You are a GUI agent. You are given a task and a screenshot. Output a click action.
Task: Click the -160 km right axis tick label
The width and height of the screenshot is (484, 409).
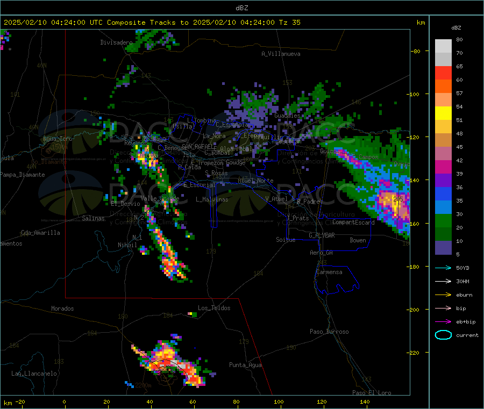pyautogui.click(x=414, y=224)
